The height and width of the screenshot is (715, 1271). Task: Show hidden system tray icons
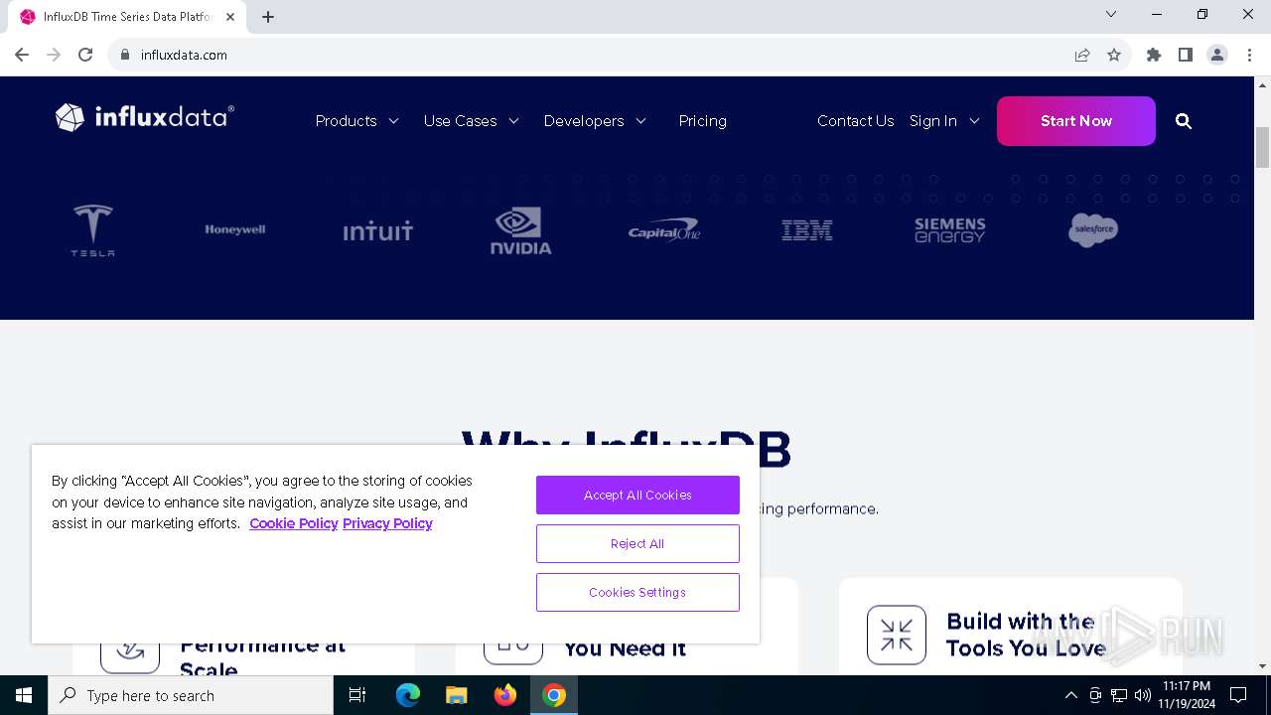pyautogui.click(x=1070, y=695)
